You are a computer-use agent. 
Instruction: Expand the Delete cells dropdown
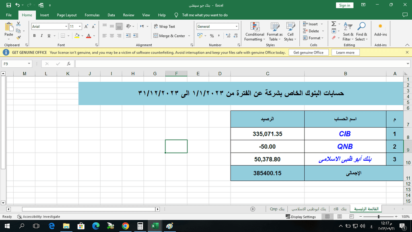(x=323, y=31)
